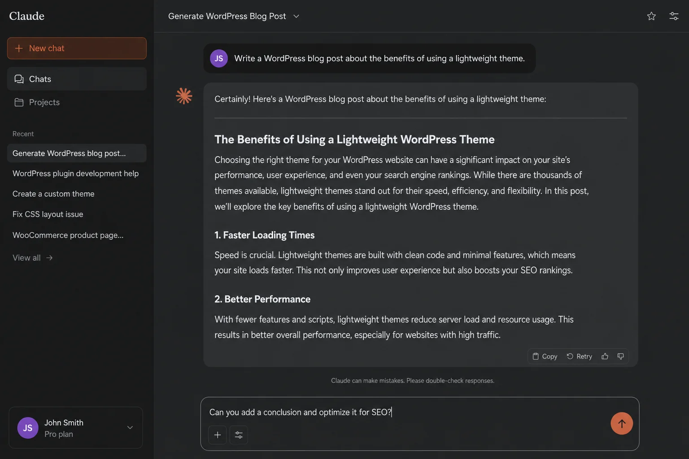This screenshot has width=689, height=459.
Task: Expand the conversation title dropdown chevron
Action: tap(296, 16)
